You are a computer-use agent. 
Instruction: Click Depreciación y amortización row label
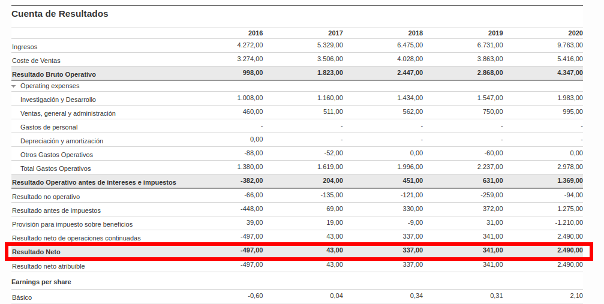click(x=62, y=141)
